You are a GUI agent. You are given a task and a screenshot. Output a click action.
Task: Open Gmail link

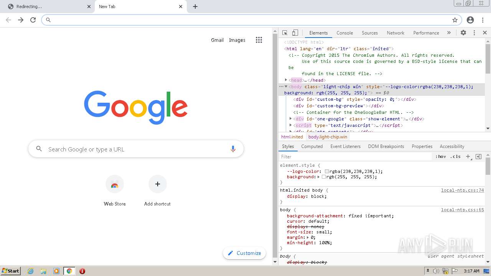(217, 40)
